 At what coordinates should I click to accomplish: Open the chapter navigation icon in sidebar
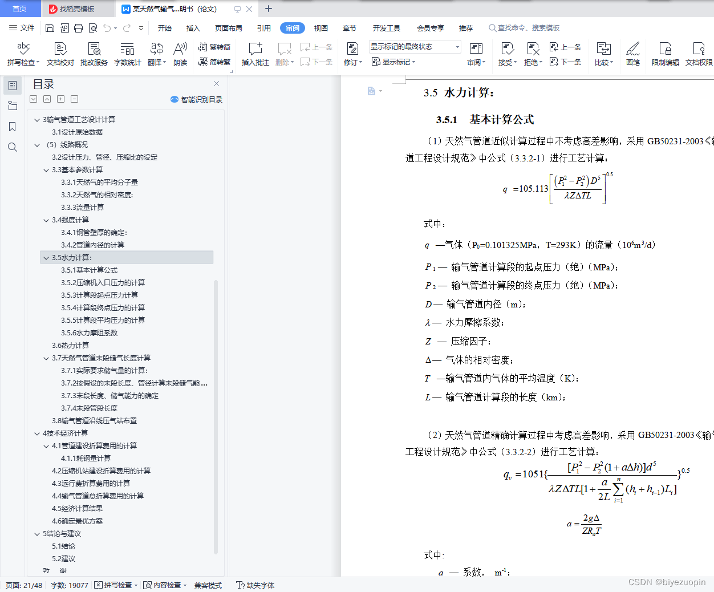tap(12, 106)
